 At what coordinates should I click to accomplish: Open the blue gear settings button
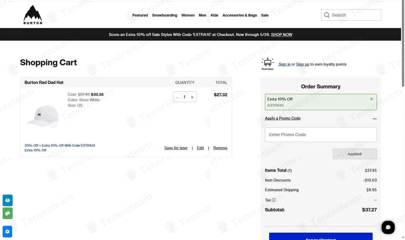[x=7, y=232]
